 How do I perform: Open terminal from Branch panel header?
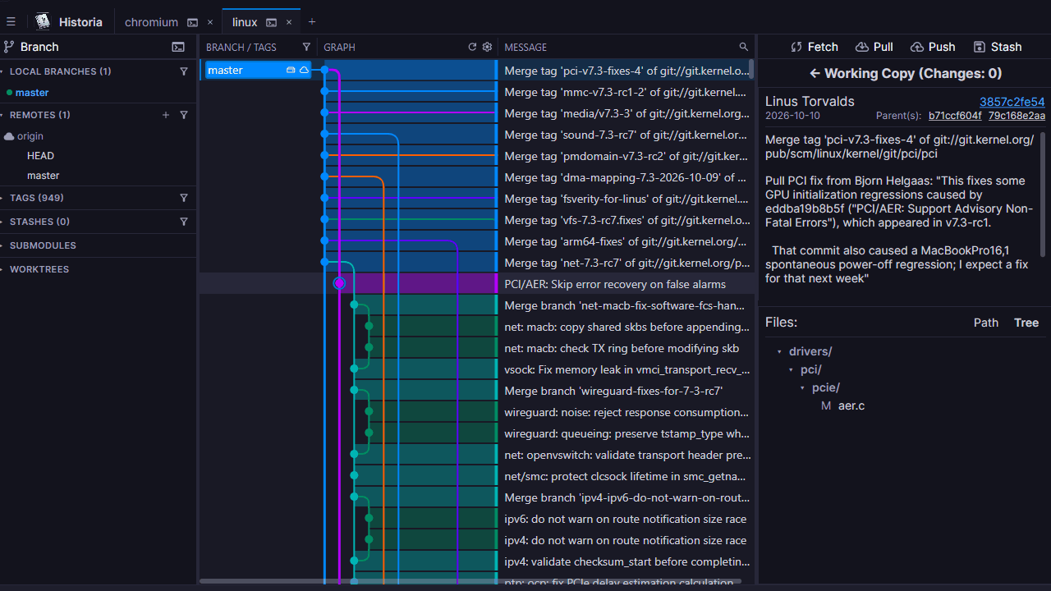[178, 47]
